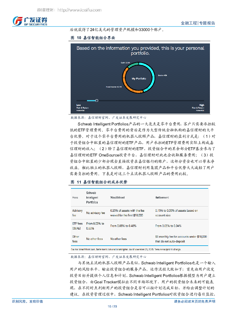Click the GF Securities logo
228x323 pixels.
point(30,21)
